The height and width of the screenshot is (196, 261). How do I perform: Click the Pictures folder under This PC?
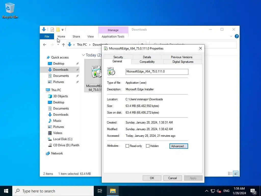pyautogui.click(x=58, y=127)
